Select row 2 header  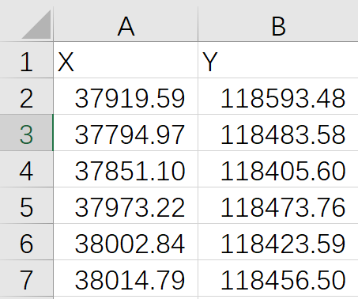(x=26, y=97)
